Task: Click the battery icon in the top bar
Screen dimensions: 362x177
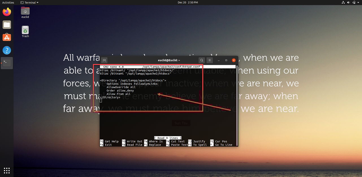Action: tap(354, 3)
